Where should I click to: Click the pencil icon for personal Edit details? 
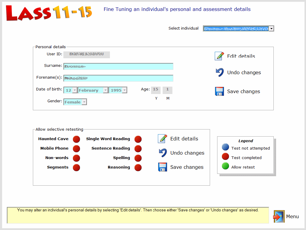[219, 56]
